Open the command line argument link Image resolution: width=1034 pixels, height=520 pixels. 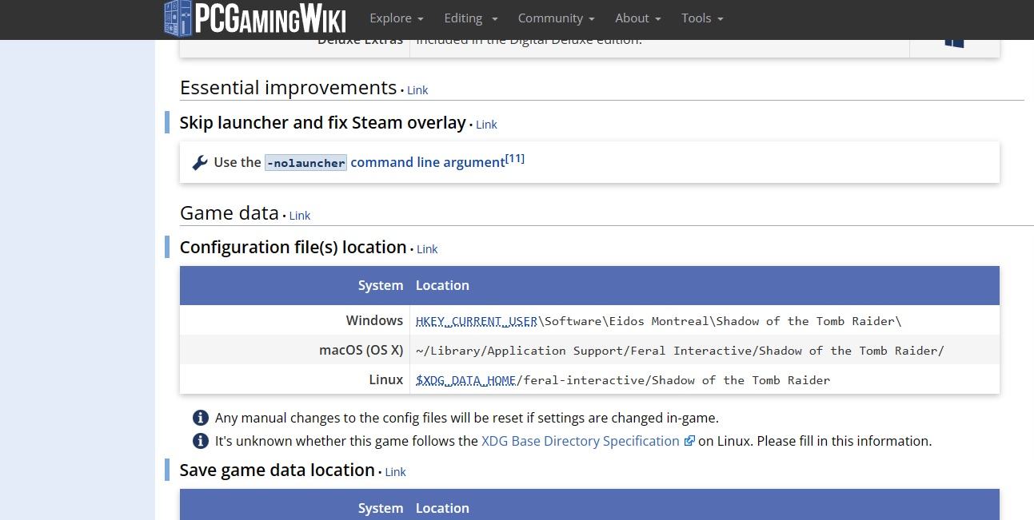click(428, 162)
